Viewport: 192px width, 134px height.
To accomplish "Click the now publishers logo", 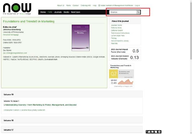I will point(17,9).
